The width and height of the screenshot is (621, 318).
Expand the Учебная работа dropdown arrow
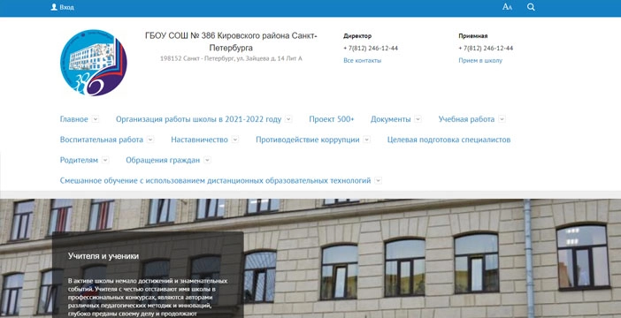[502, 119]
